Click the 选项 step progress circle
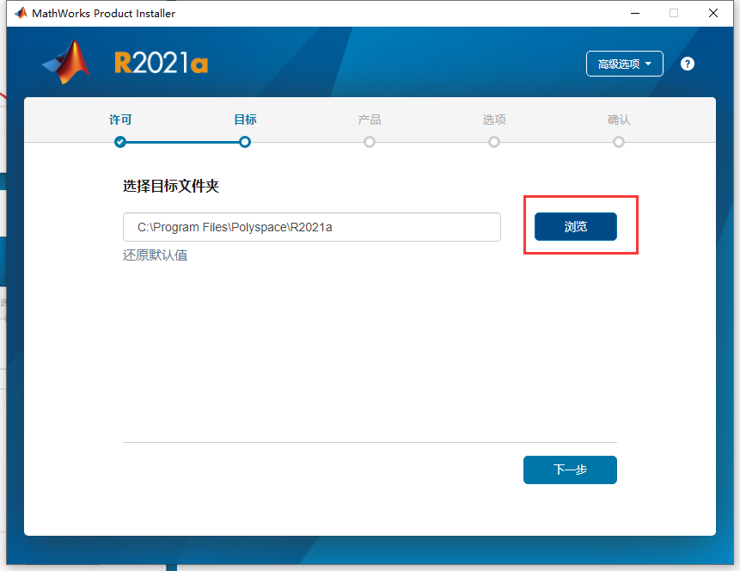This screenshot has width=740, height=571. click(493, 142)
